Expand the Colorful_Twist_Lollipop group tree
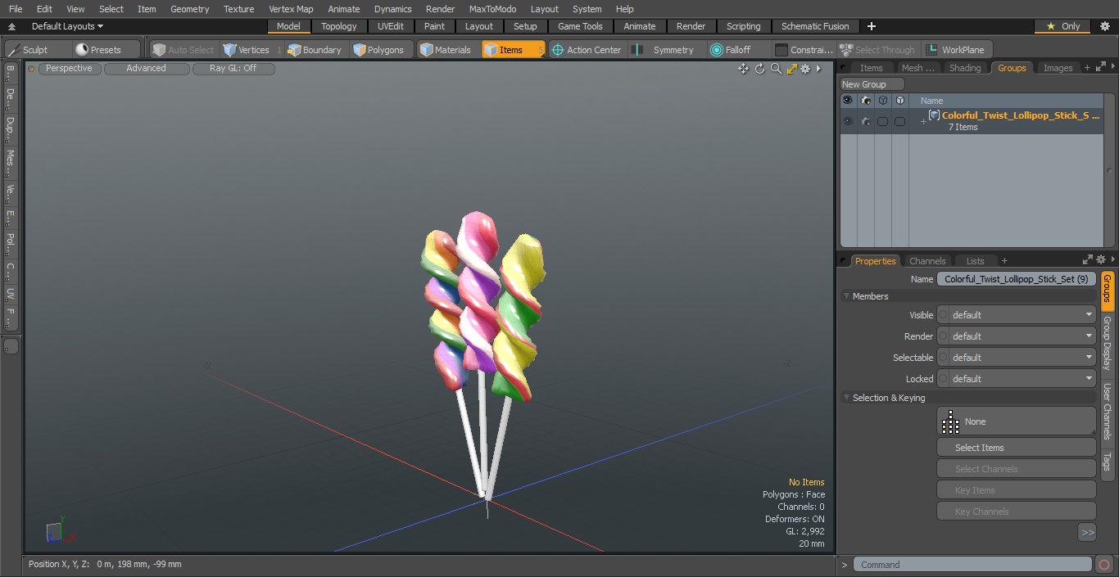This screenshot has height=577, width=1119. click(923, 121)
